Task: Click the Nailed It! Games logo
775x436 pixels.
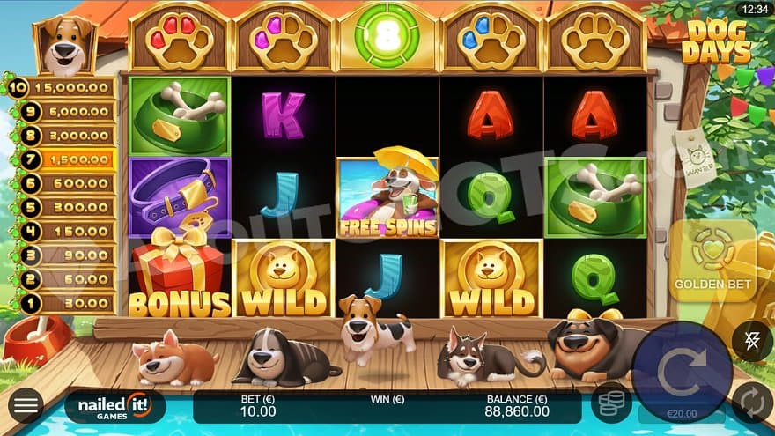Action: (x=114, y=407)
